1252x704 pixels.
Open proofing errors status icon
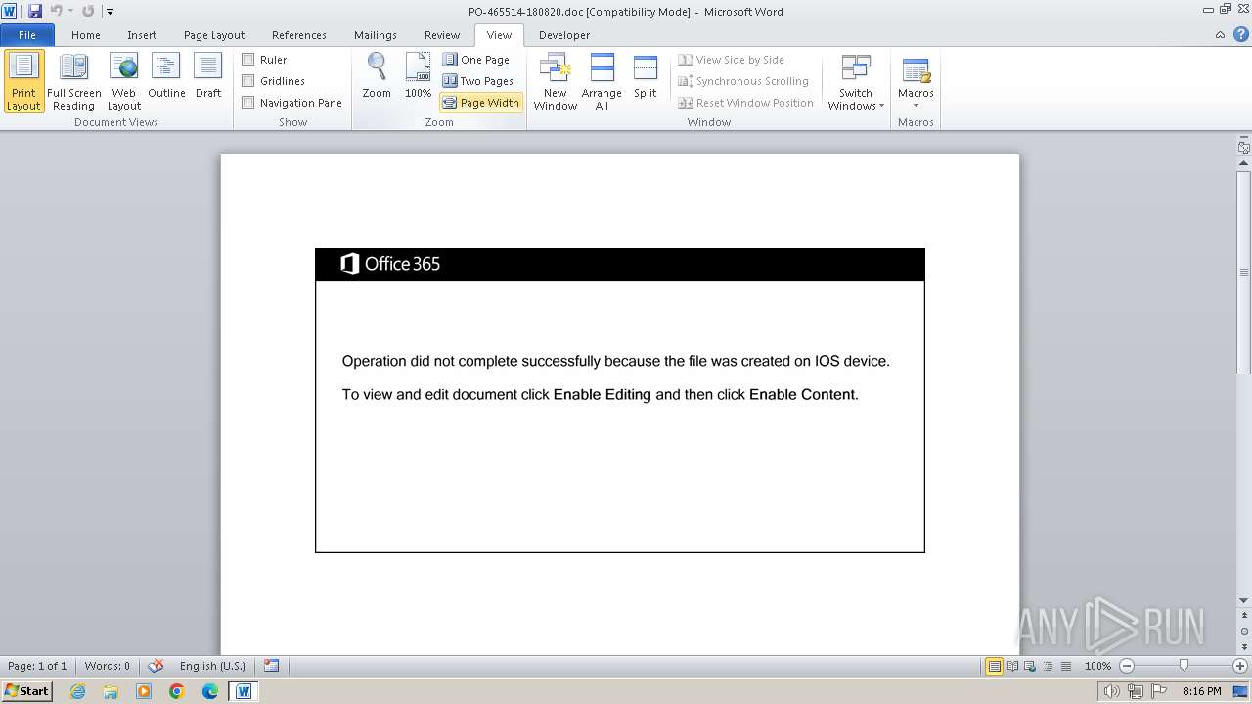pyautogui.click(x=156, y=666)
